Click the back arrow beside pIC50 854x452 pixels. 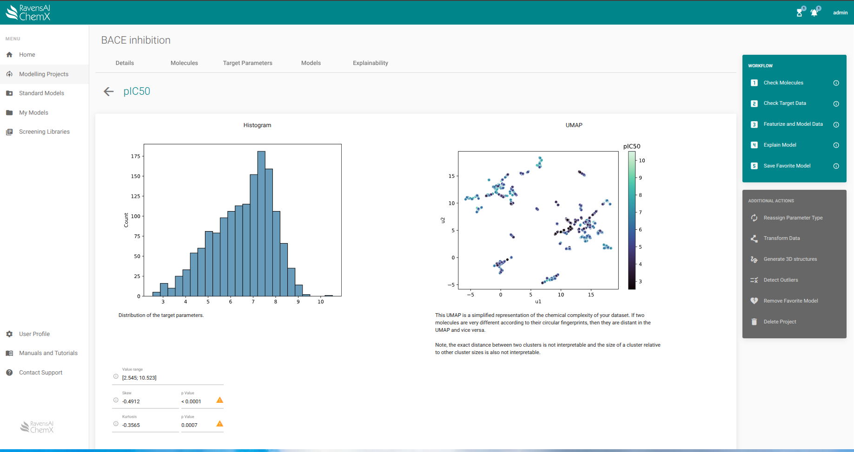pos(108,91)
